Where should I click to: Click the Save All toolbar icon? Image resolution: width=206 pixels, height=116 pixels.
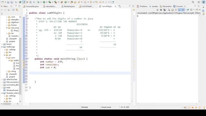click(12, 2)
